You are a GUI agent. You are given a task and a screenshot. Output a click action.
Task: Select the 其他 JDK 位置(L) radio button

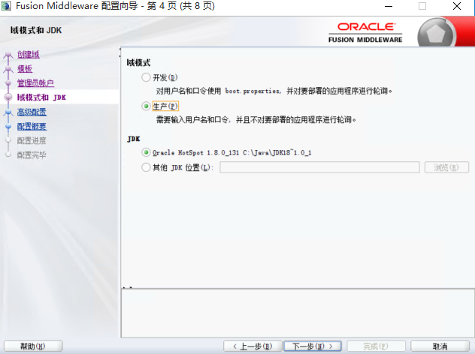click(x=146, y=167)
